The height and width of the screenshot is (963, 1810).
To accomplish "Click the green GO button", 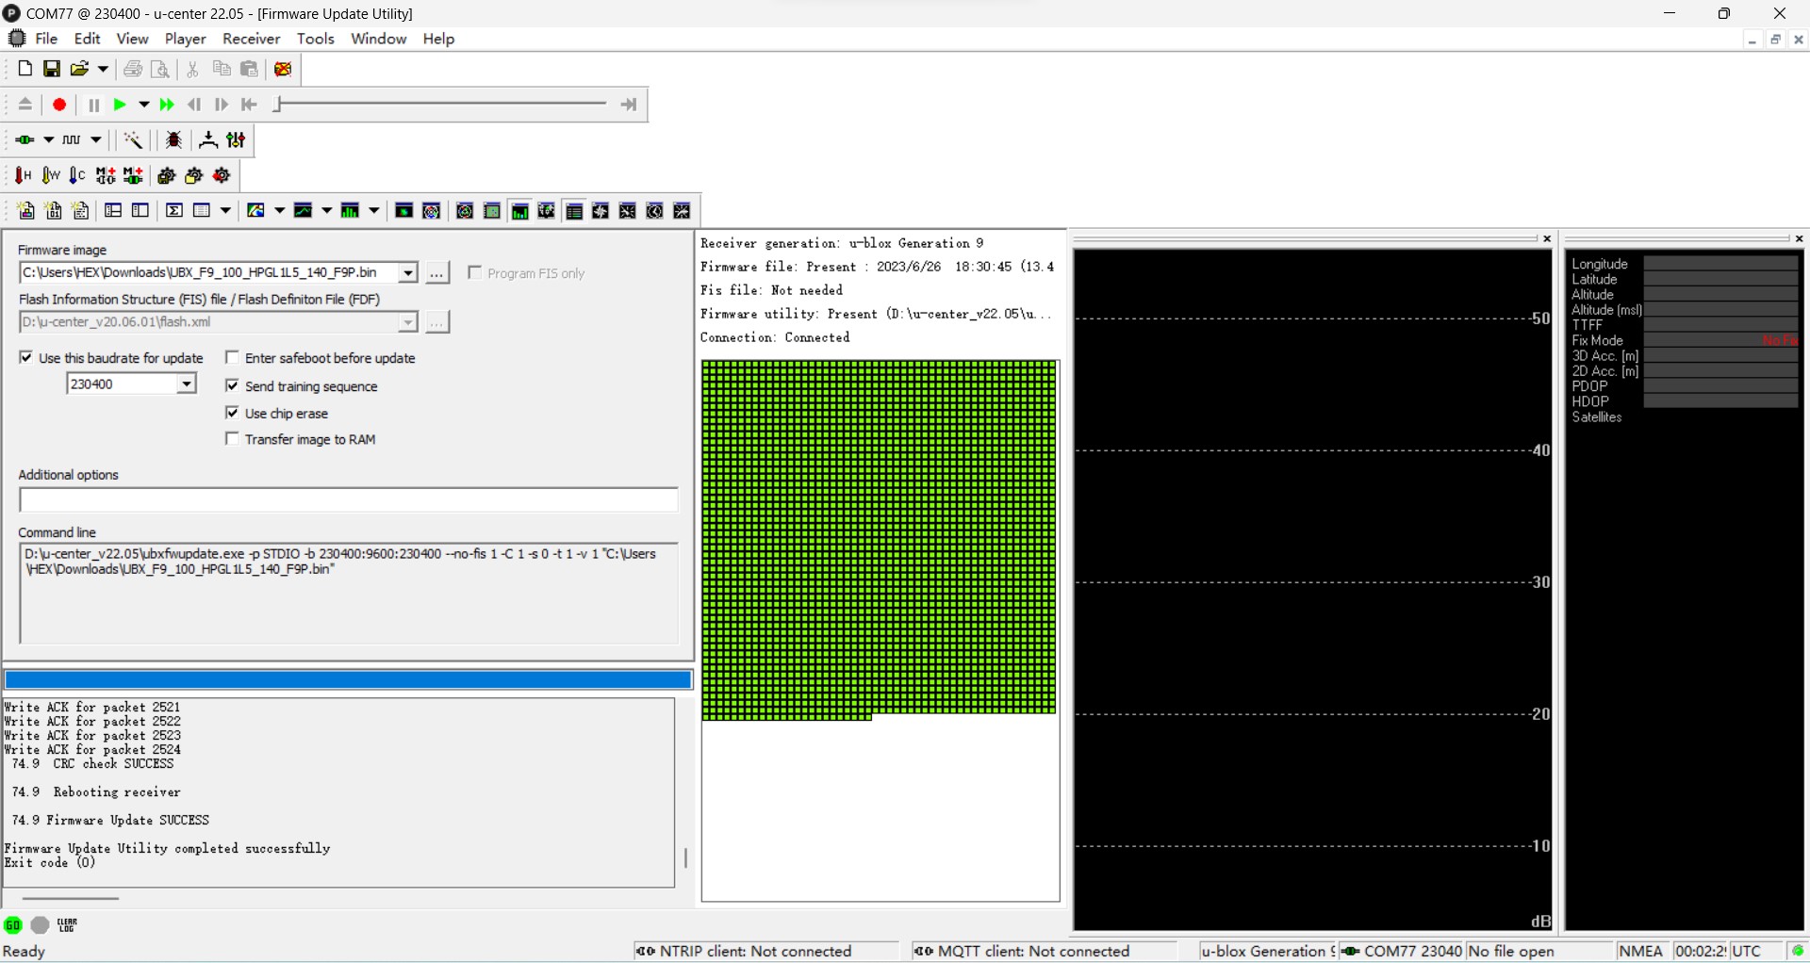I will click(x=13, y=925).
